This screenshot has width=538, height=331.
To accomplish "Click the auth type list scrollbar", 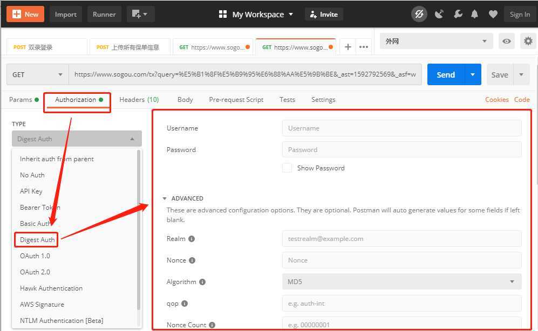I will coord(139,230).
